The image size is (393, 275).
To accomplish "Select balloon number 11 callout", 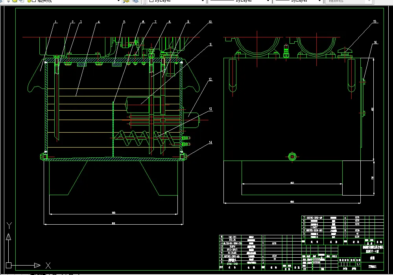I will click(x=210, y=44).
